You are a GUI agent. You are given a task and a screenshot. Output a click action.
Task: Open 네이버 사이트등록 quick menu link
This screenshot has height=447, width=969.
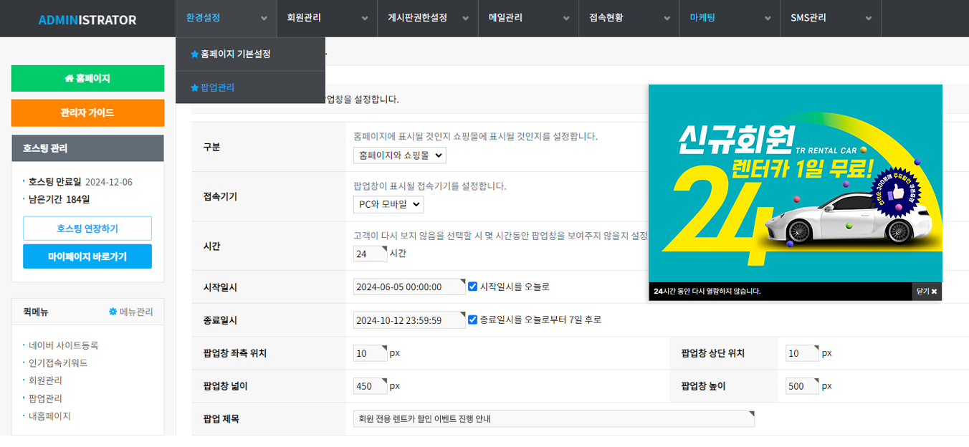coord(63,345)
